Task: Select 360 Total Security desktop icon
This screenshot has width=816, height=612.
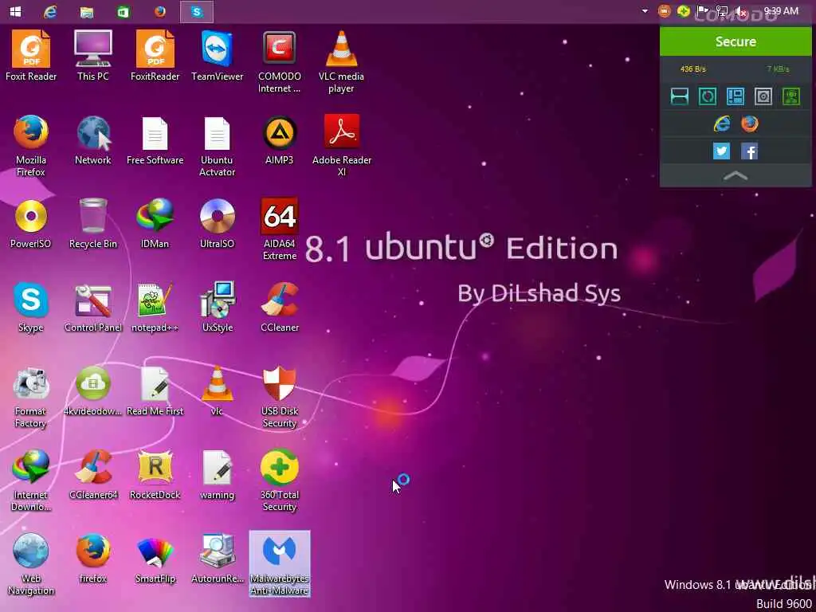Action: [x=280, y=481]
